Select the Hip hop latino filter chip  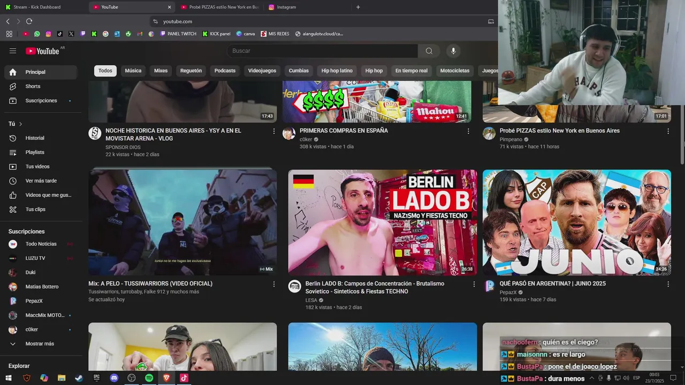click(337, 71)
